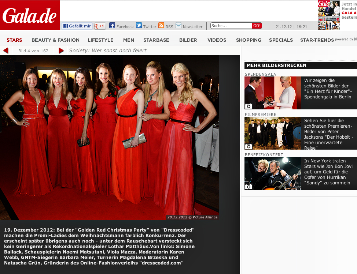Open the Spendengala gallery thumbnail
This screenshot has width=357, height=274.
click(x=273, y=93)
